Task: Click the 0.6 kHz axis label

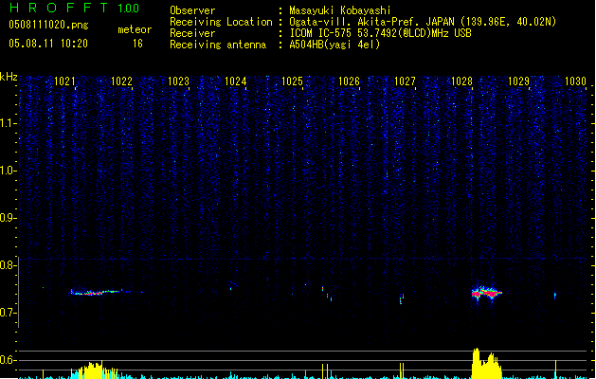Action: pyautogui.click(x=8, y=360)
